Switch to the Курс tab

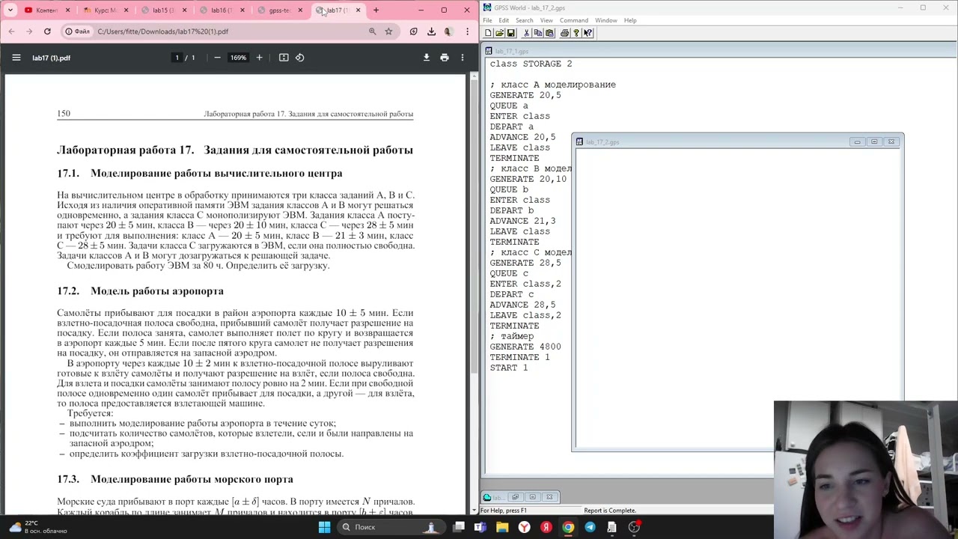105,10
